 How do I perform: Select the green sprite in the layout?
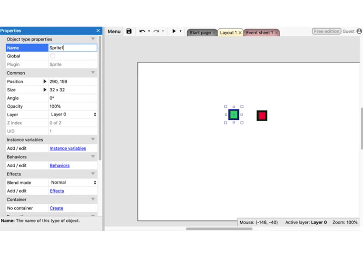click(234, 114)
